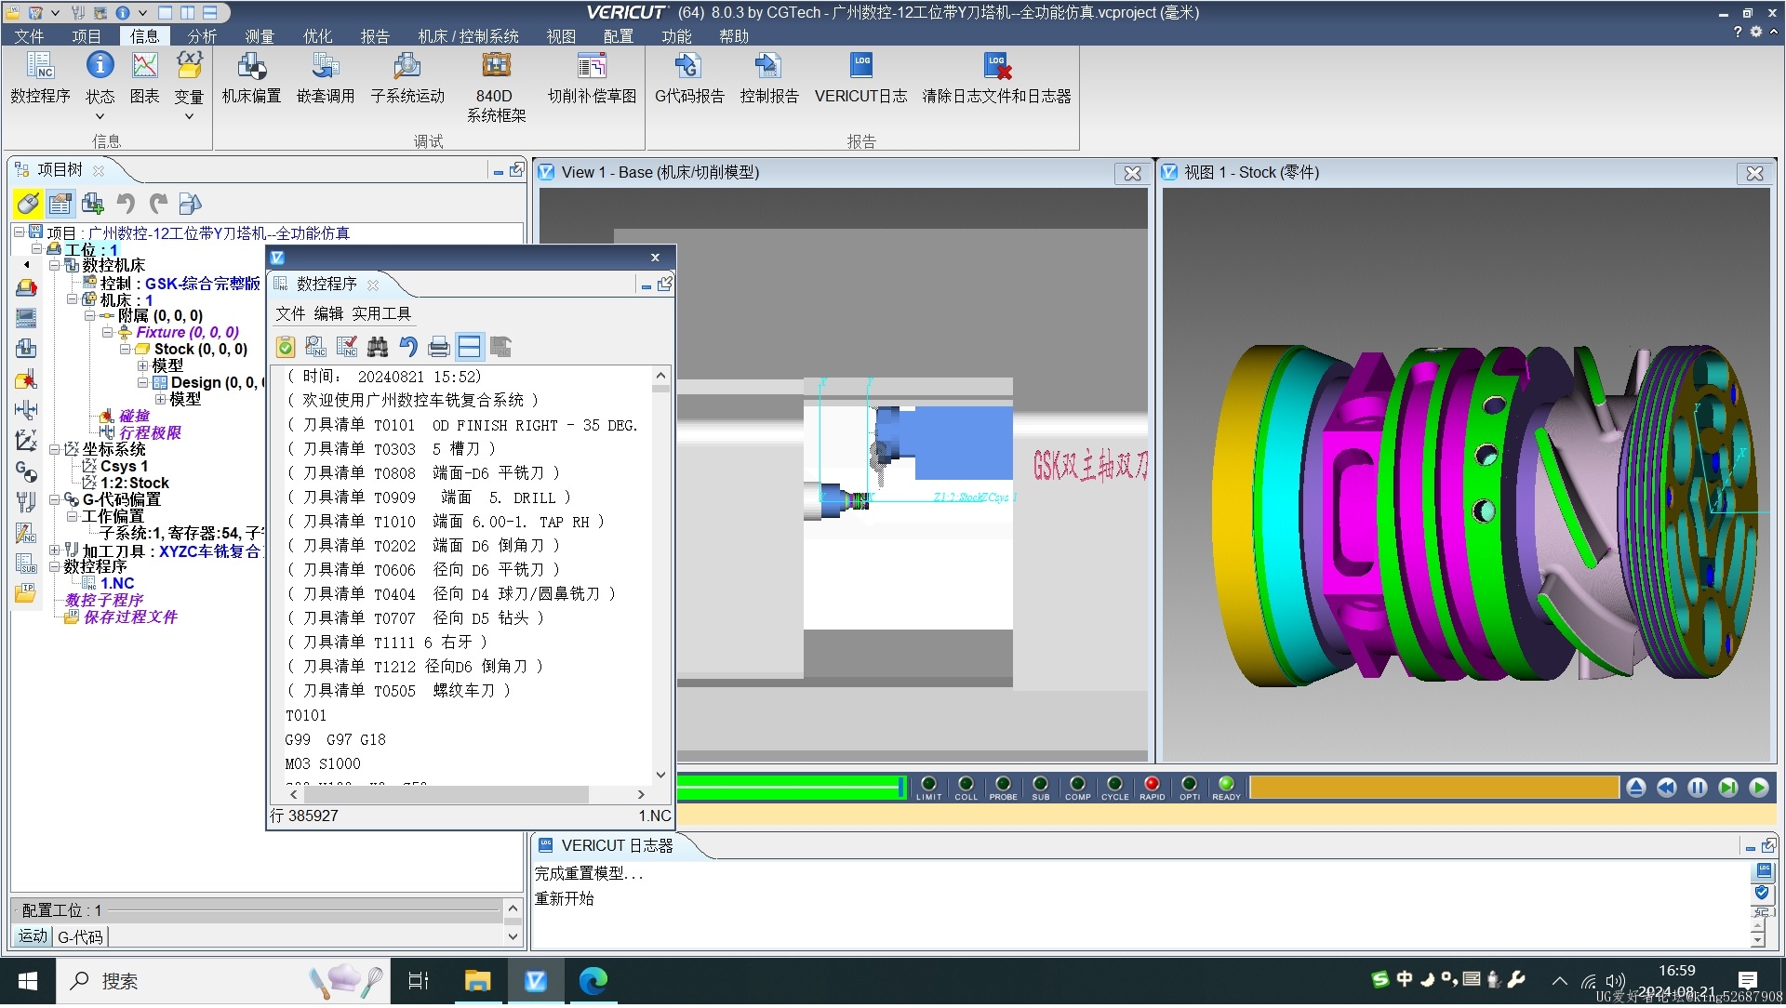Click the Play to End green button
The width and height of the screenshot is (1786, 1008).
point(1759,789)
